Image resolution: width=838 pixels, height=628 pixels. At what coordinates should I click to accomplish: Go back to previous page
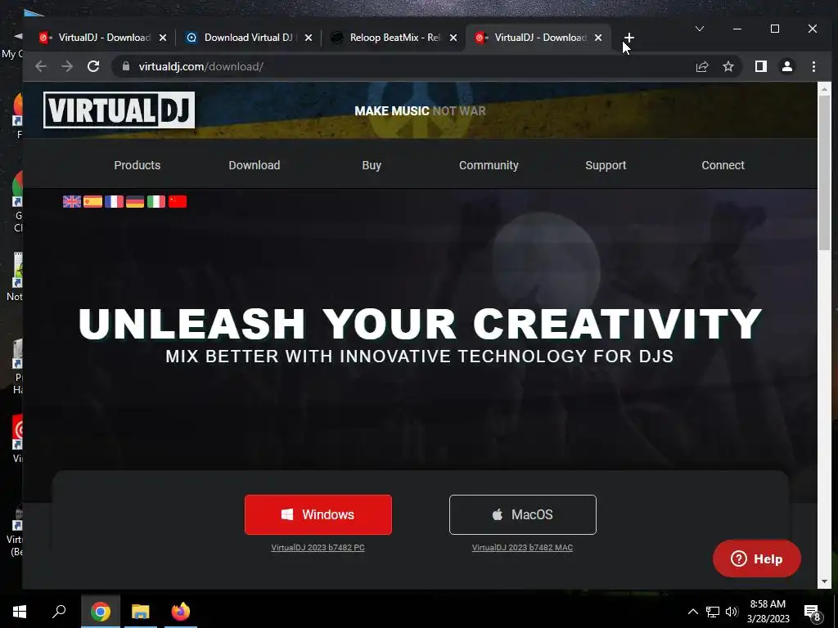[41, 66]
